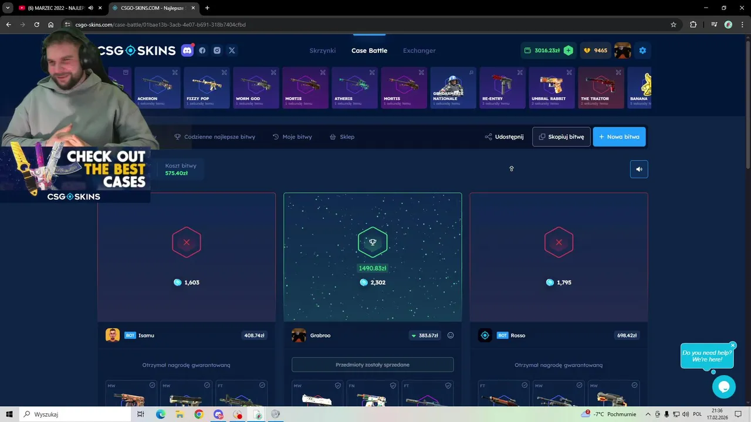This screenshot has width=751, height=422.
Task: Click the address bar URL
Action: point(160,25)
